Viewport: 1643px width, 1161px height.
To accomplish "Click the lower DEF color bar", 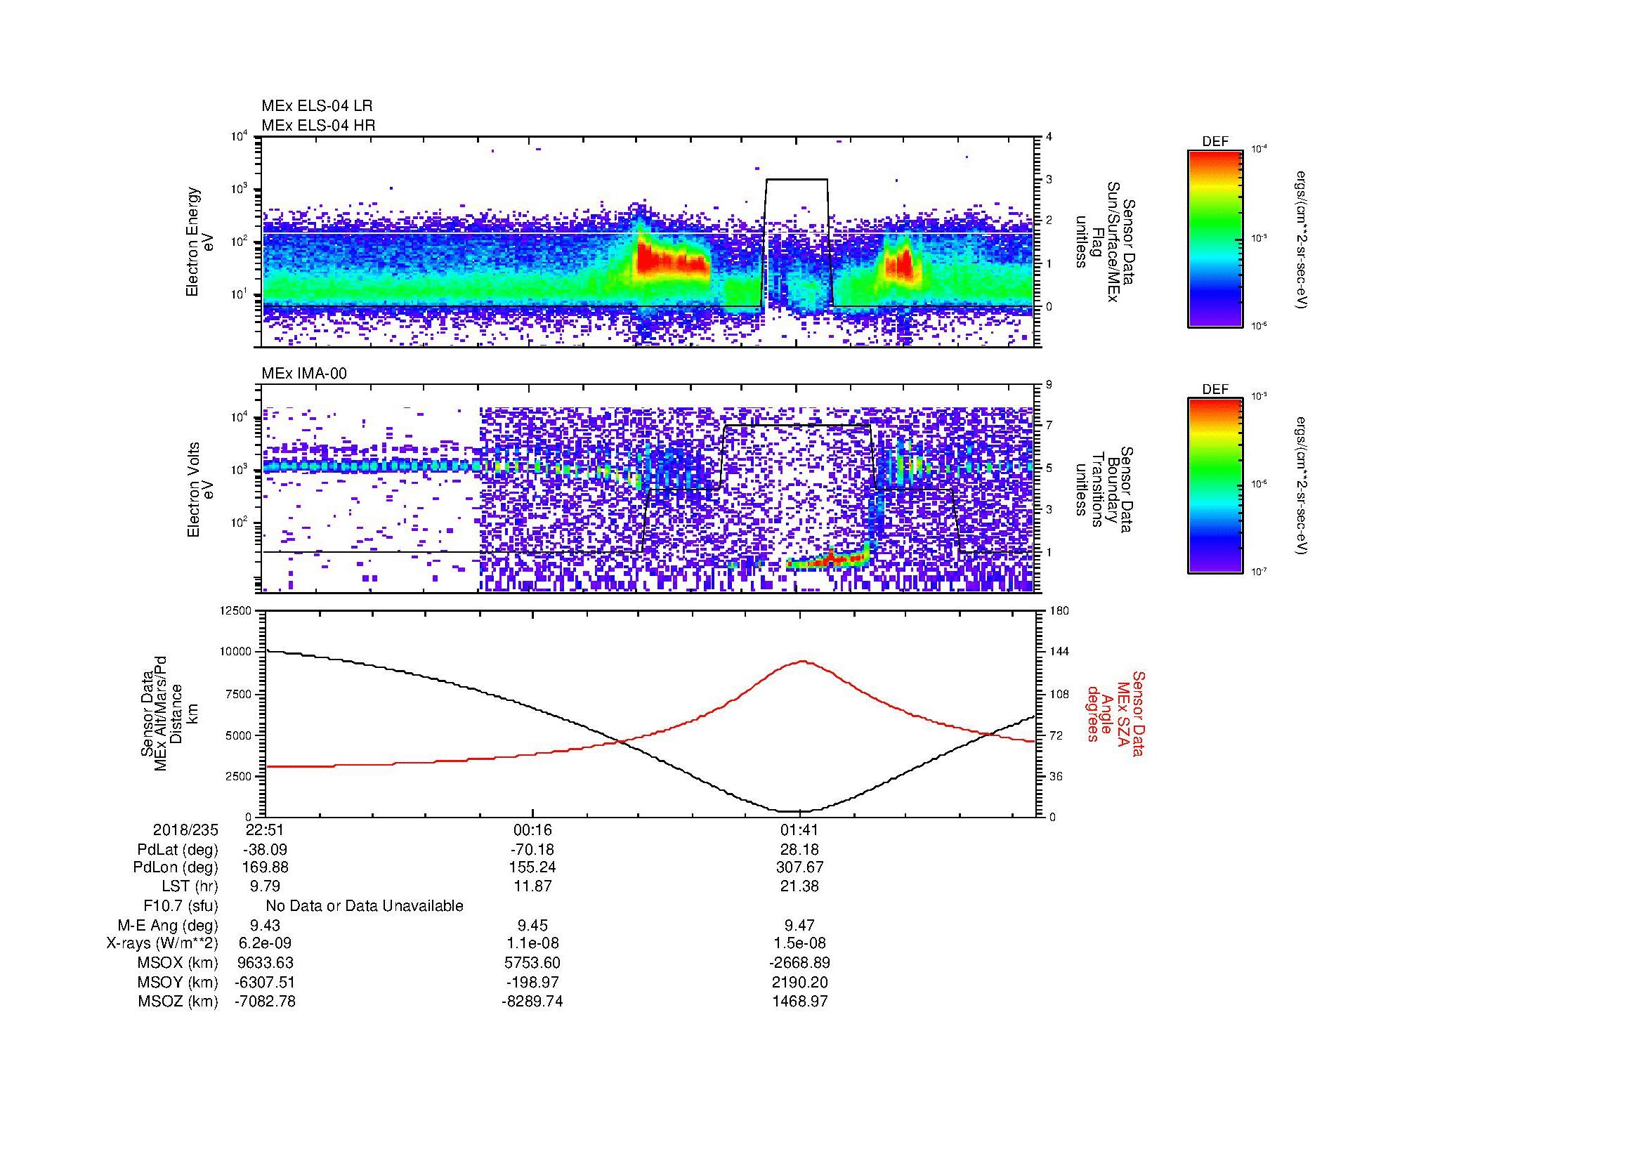I will (1215, 486).
